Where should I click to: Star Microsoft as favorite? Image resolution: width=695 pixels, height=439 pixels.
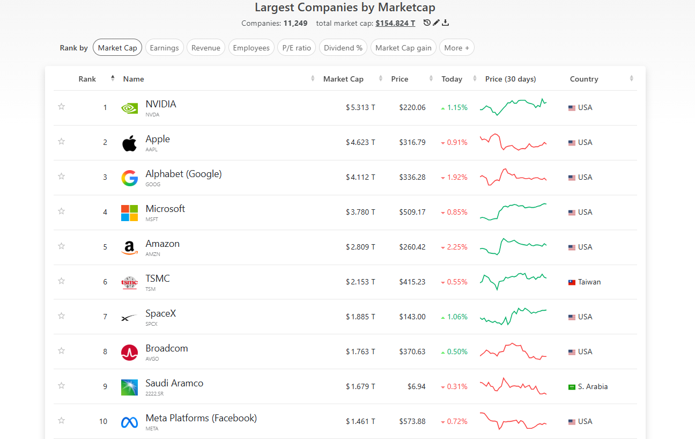click(61, 211)
